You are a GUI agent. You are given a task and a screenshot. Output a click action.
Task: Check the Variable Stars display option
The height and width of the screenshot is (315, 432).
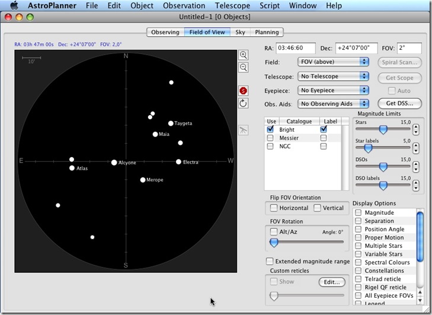pos(358,254)
